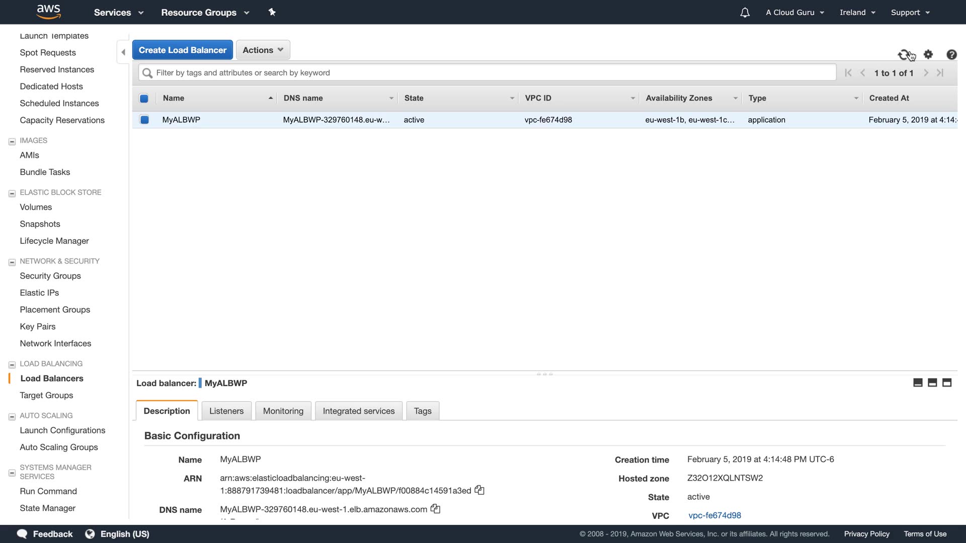Switch to the Listeners tab

226,411
